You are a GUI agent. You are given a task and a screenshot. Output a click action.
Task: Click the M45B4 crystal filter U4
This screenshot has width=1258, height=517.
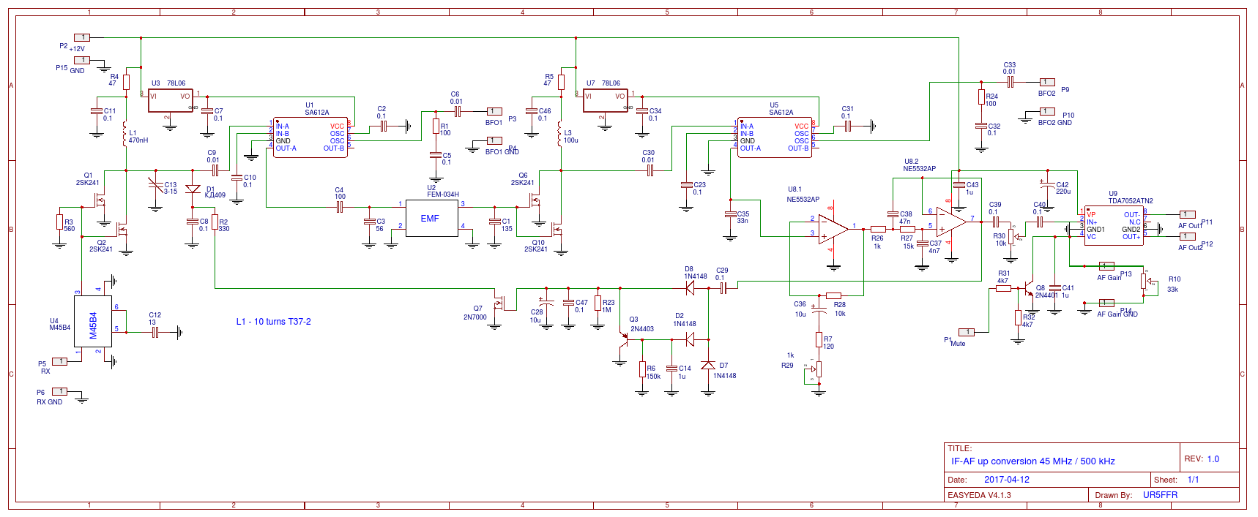[94, 325]
